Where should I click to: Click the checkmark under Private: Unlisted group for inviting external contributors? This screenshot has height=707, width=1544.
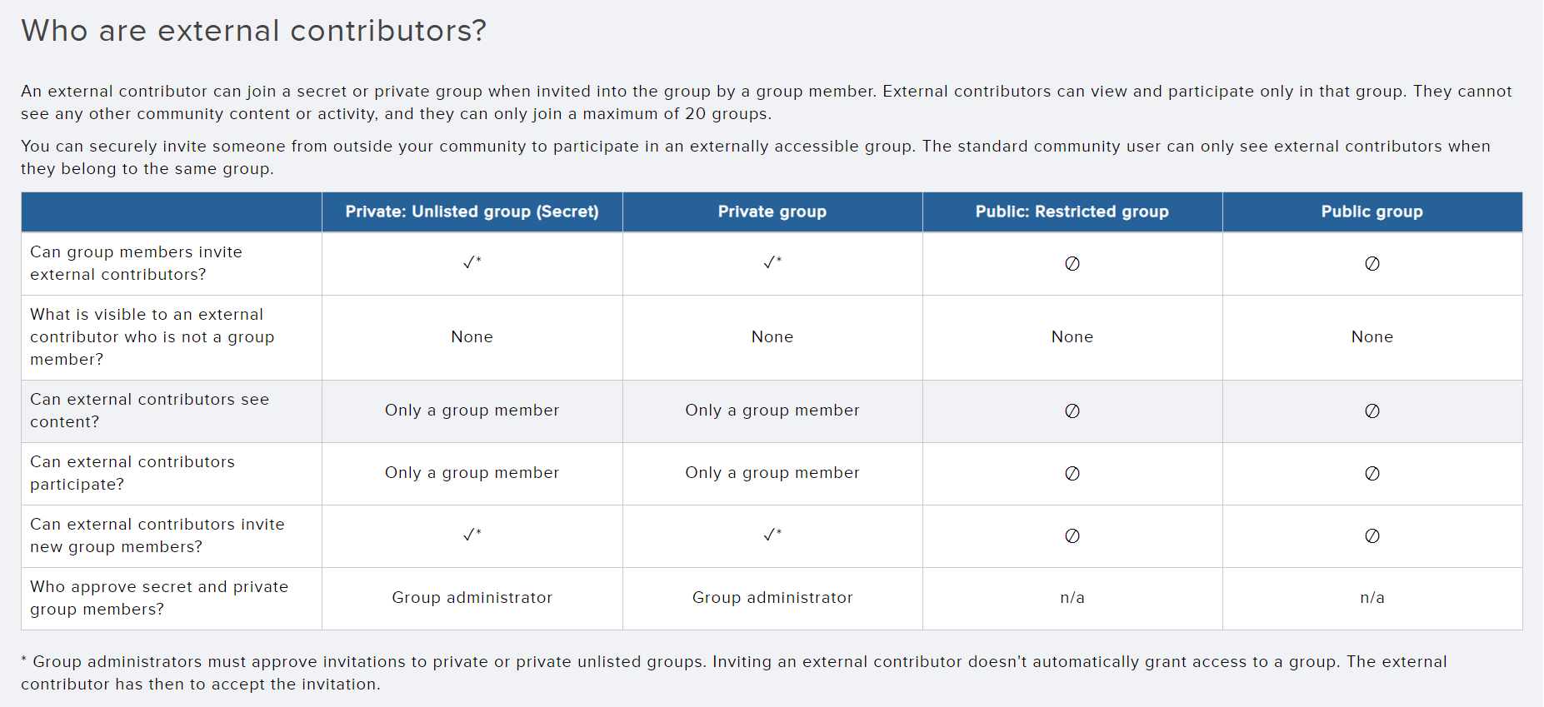pyautogui.click(x=472, y=262)
